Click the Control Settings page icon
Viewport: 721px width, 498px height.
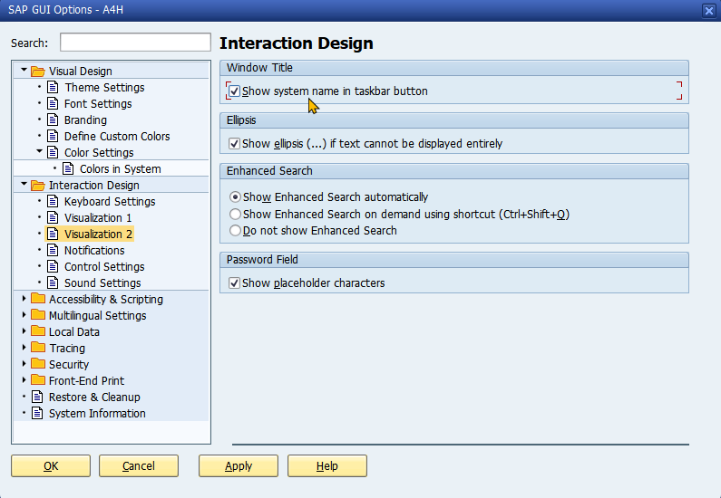[53, 267]
